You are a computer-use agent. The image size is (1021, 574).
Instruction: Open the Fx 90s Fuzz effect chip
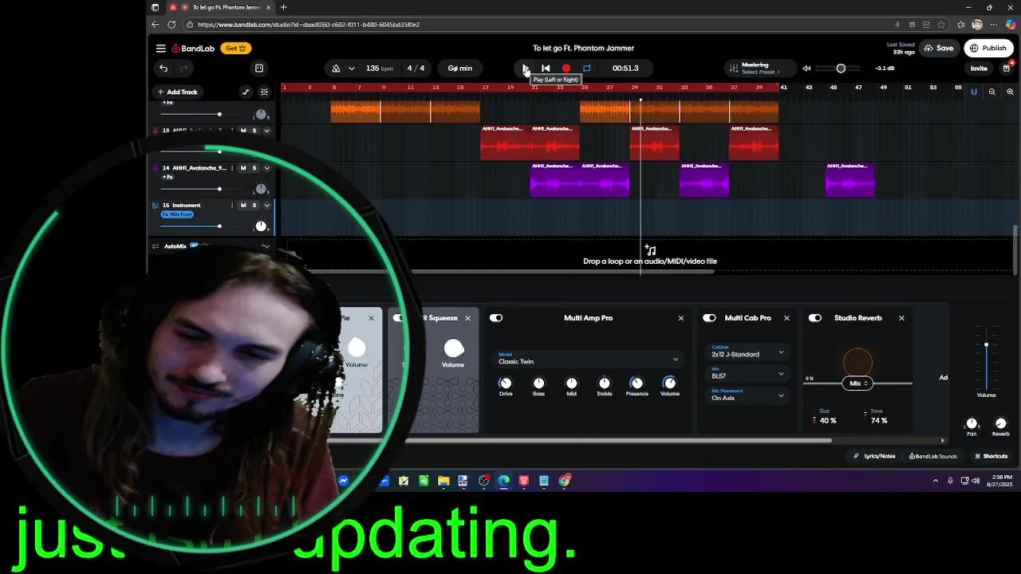177,214
